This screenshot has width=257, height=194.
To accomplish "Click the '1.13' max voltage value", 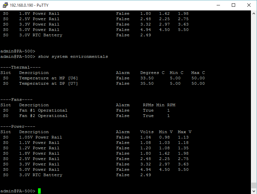I will coord(183,137).
